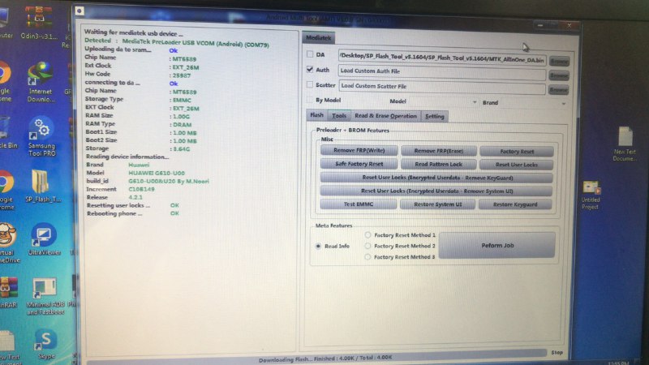The image size is (649, 365).
Task: Click the Downloading Flash progress bar
Action: tap(316, 359)
